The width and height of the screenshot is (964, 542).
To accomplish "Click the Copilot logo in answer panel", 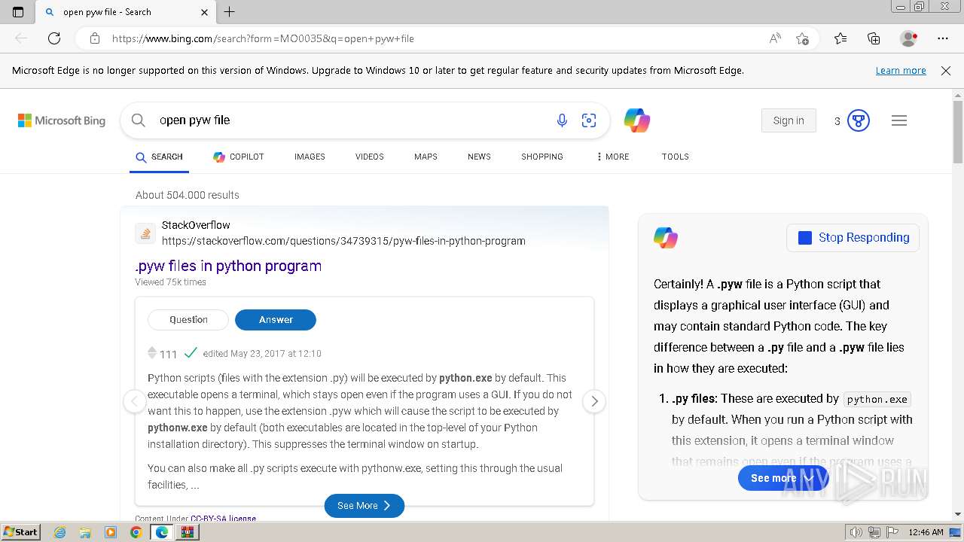I will 666,238.
